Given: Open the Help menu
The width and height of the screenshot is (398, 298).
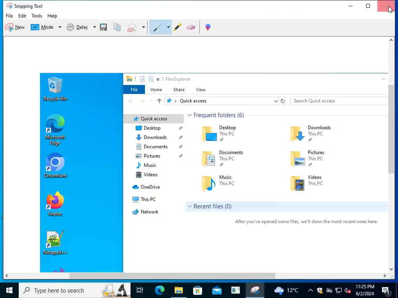Looking at the screenshot, I should click(x=52, y=16).
